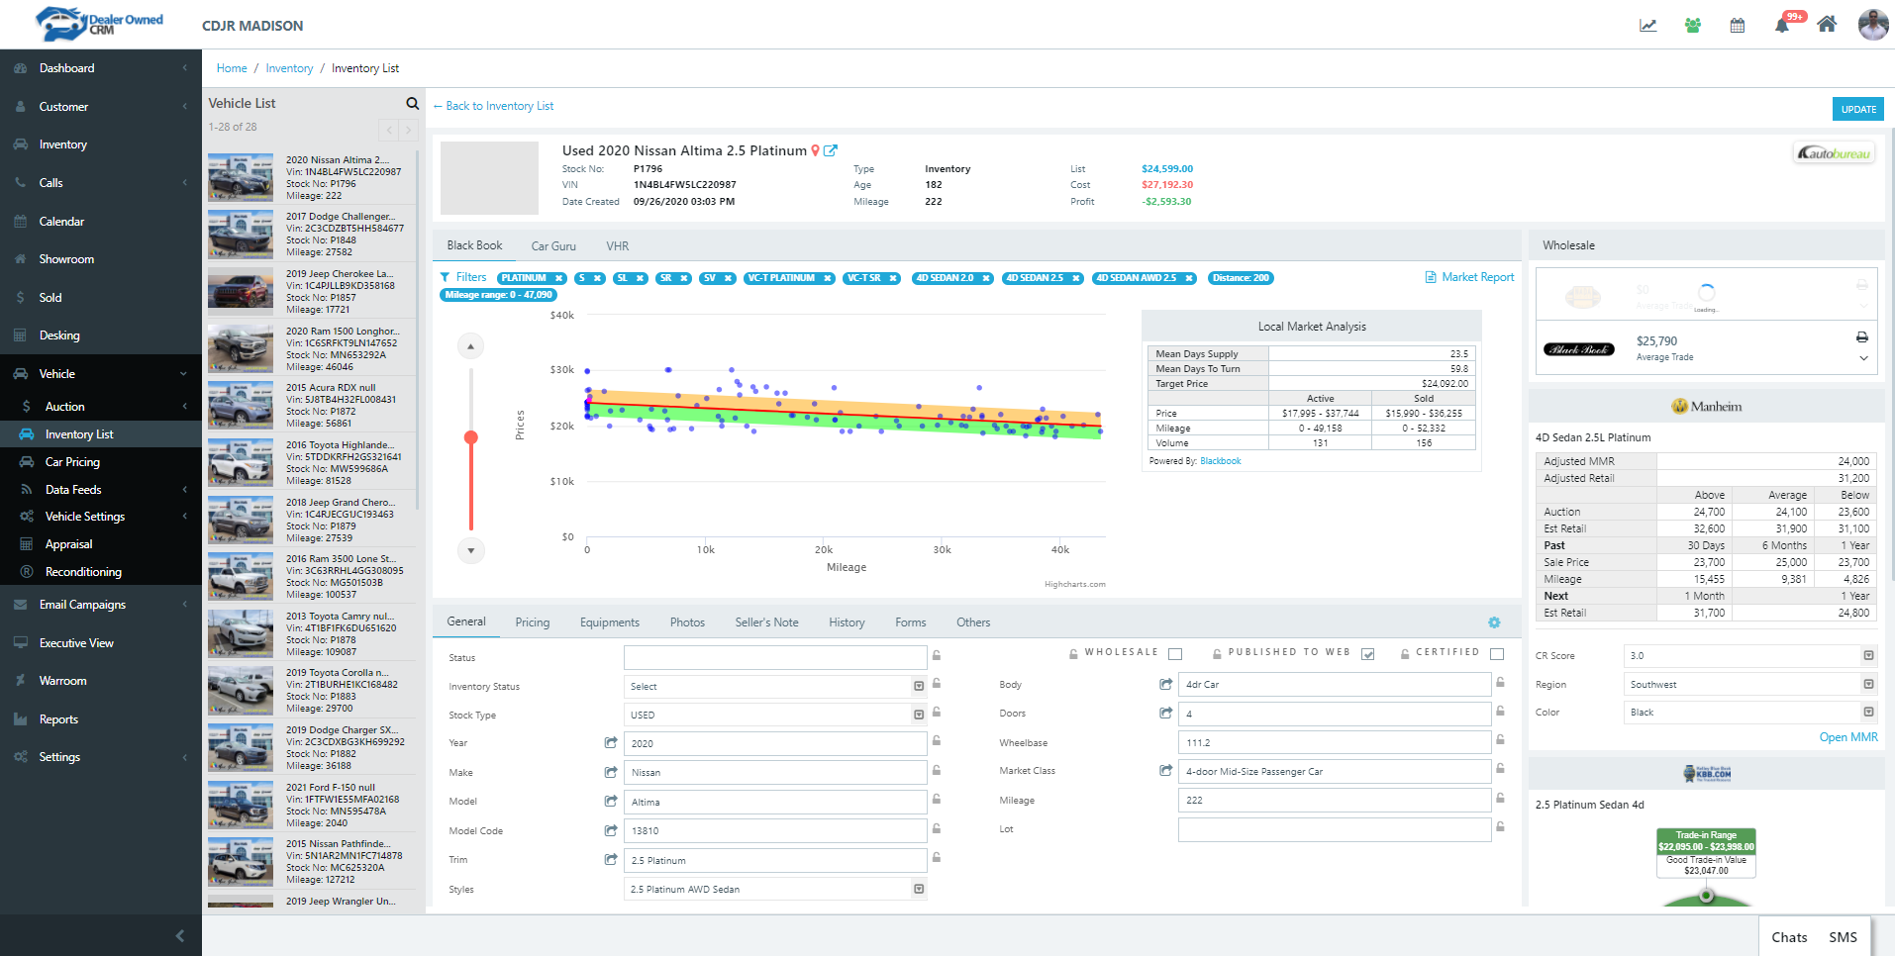1895x956 pixels.
Task: Click the home icon in top bar
Action: [1827, 25]
